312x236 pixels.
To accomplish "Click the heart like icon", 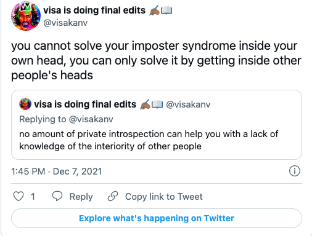I will pos(18,196).
